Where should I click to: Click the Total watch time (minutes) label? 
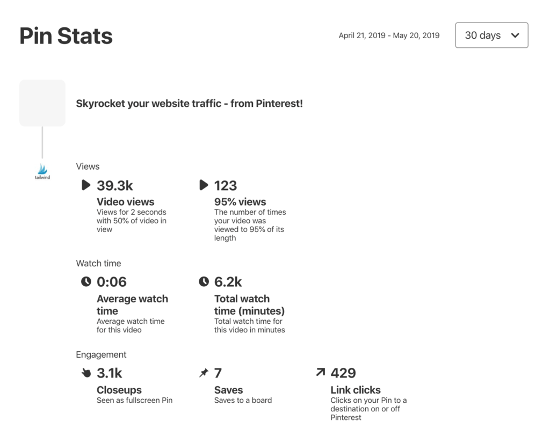click(249, 304)
